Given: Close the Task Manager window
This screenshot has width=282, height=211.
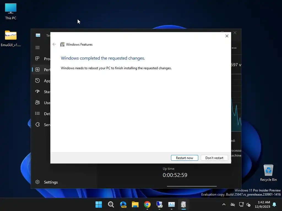Looking at the screenshot, I should [x=235, y=33].
